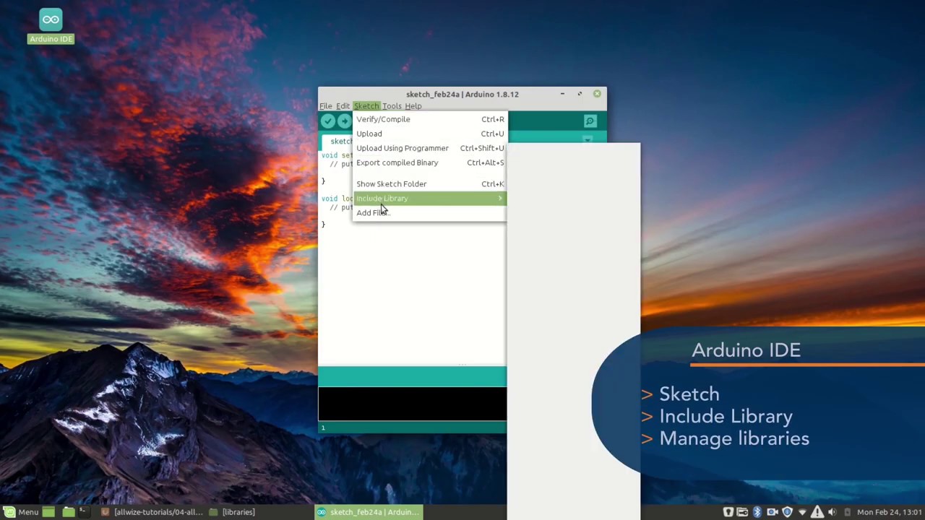Select Show Sketch Folder
The image size is (925, 520).
[430, 184]
